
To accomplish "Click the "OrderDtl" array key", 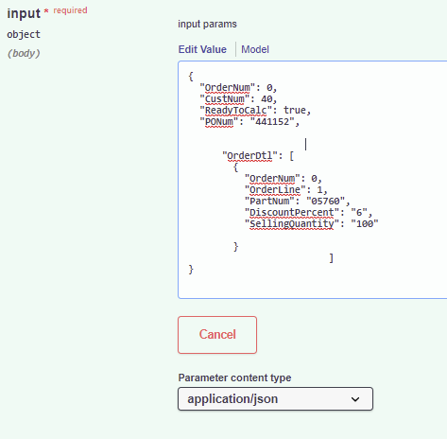I will [x=249, y=156].
